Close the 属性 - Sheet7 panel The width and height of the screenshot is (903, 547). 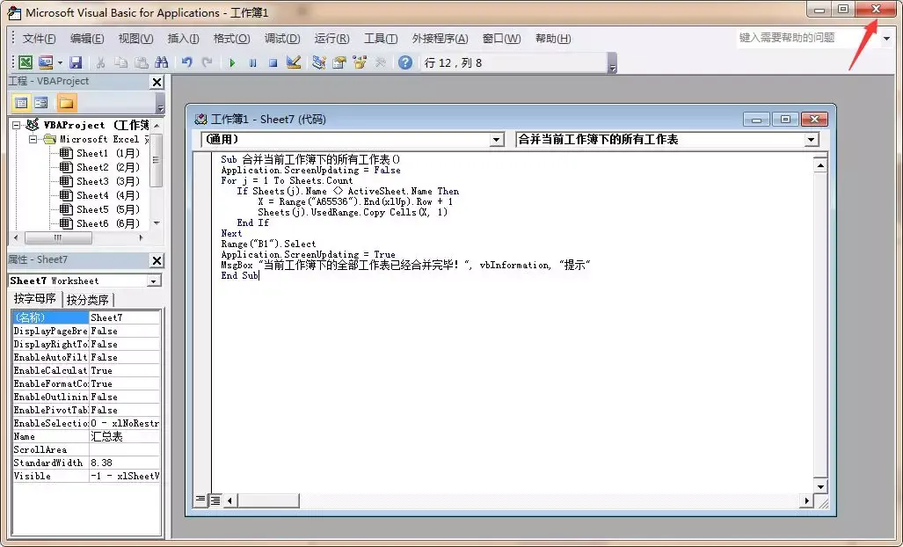point(157,261)
